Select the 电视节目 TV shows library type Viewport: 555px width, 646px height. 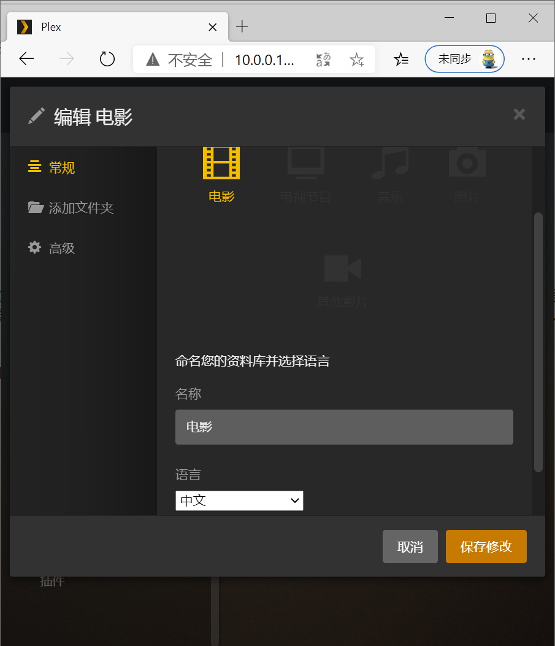(x=305, y=176)
